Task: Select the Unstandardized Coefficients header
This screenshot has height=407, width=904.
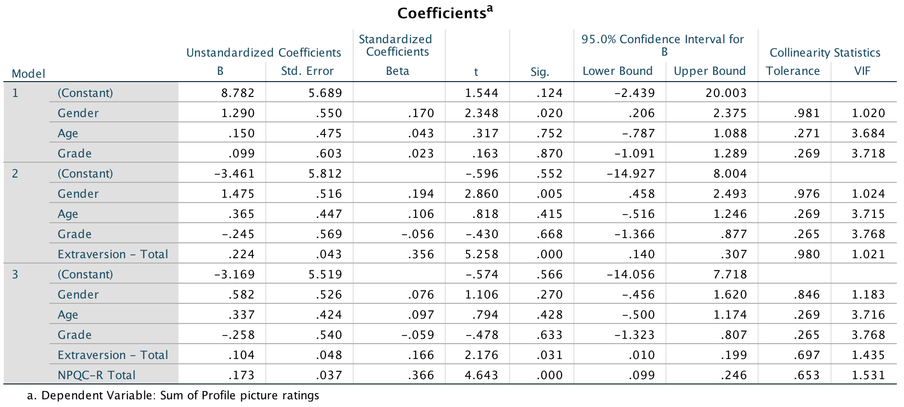Action: [263, 53]
